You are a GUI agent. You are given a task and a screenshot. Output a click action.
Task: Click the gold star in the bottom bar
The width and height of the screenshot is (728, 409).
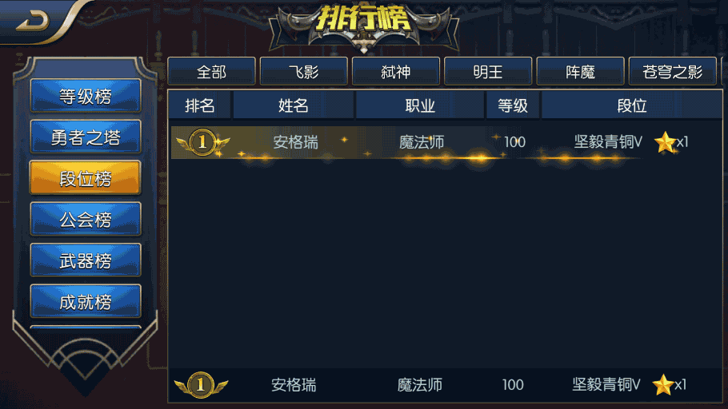pos(663,384)
